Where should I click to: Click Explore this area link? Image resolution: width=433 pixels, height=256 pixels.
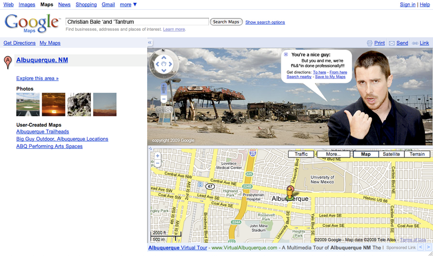(37, 78)
